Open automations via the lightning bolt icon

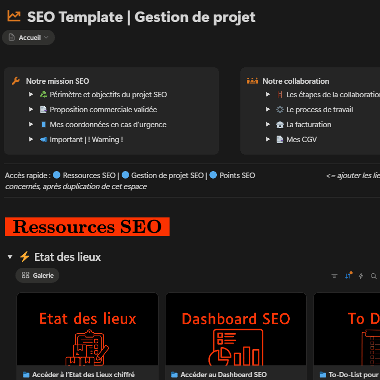point(361,276)
